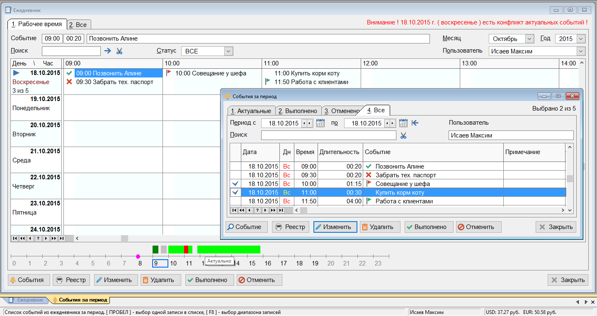597x316 pixels.
Task: Toggle selection mark on Купить корм коту row
Action: click(x=235, y=192)
